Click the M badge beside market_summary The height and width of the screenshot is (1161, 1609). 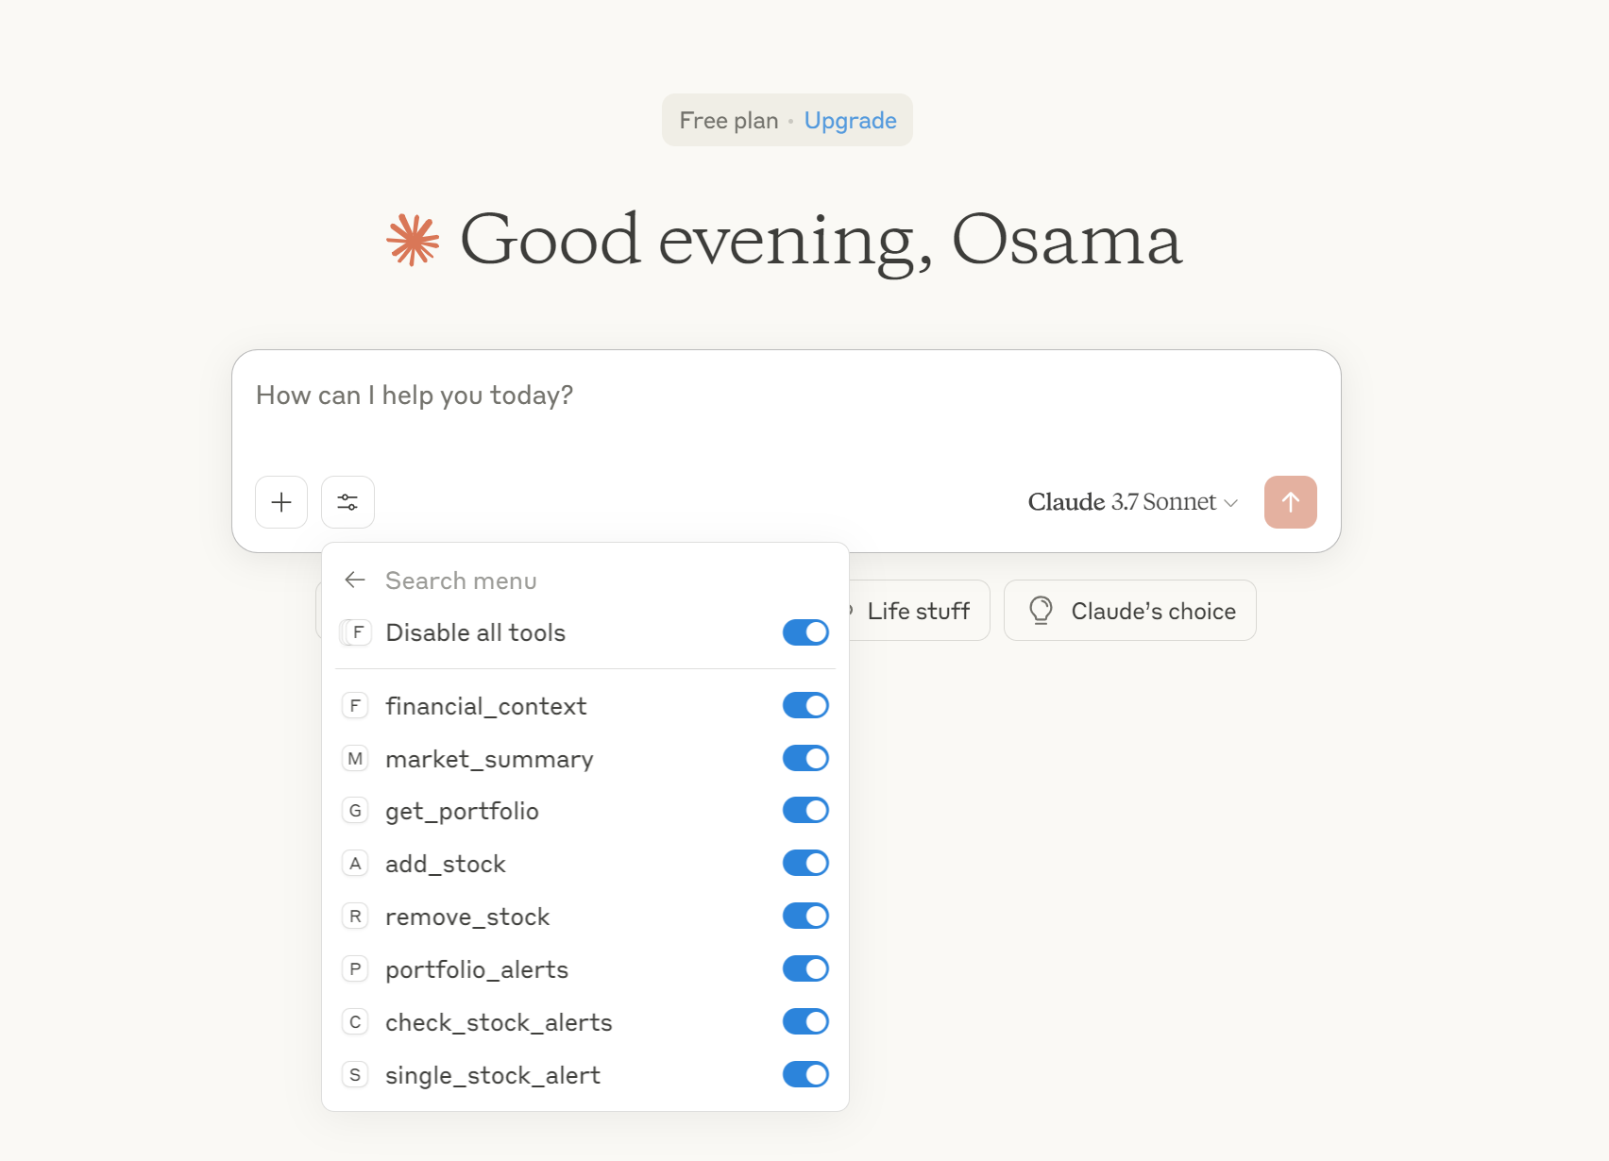pyautogui.click(x=355, y=758)
